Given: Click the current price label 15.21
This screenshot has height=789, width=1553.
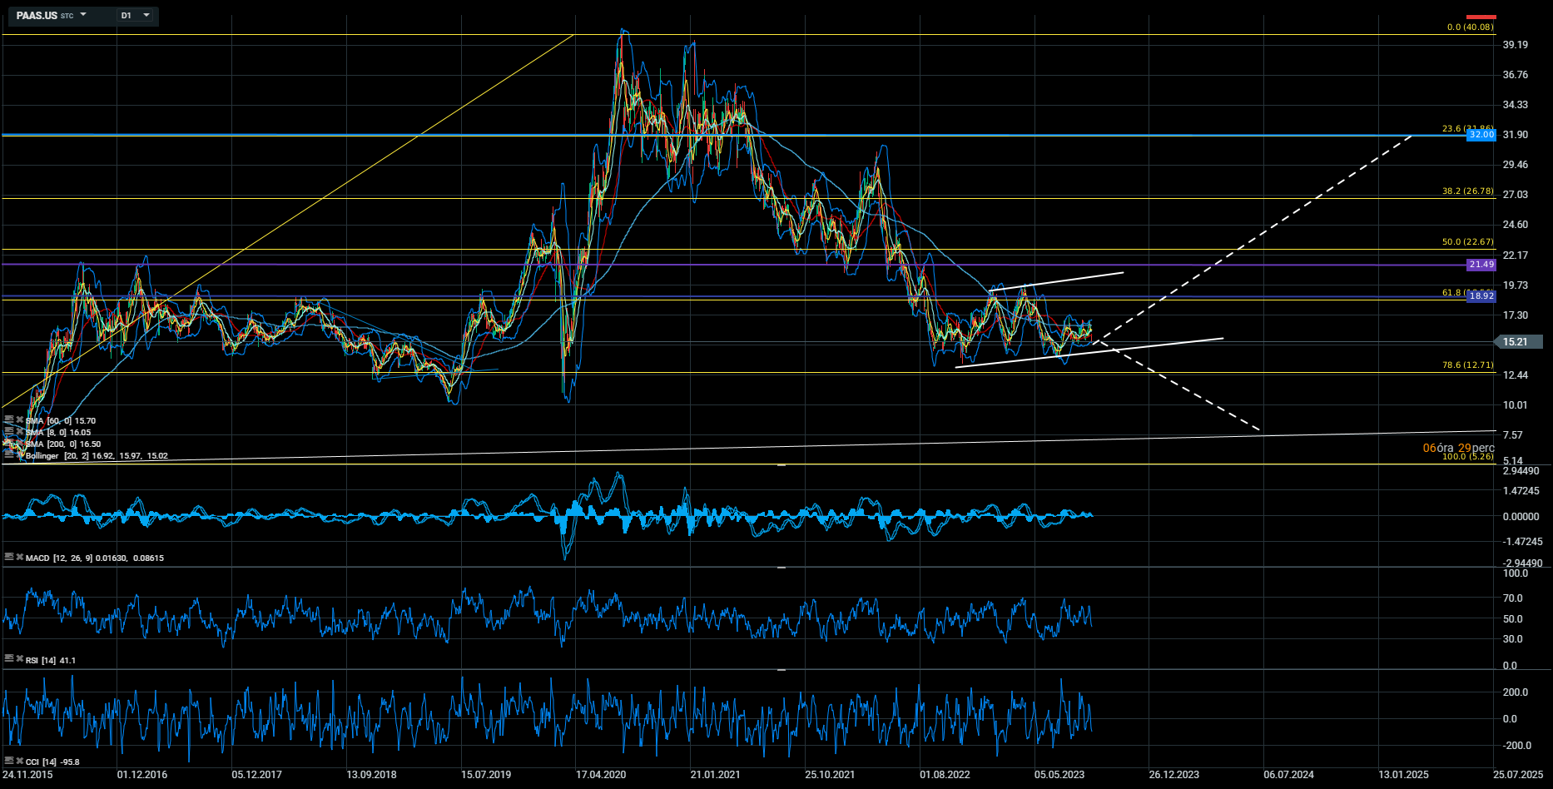Looking at the screenshot, I should click(x=1518, y=342).
